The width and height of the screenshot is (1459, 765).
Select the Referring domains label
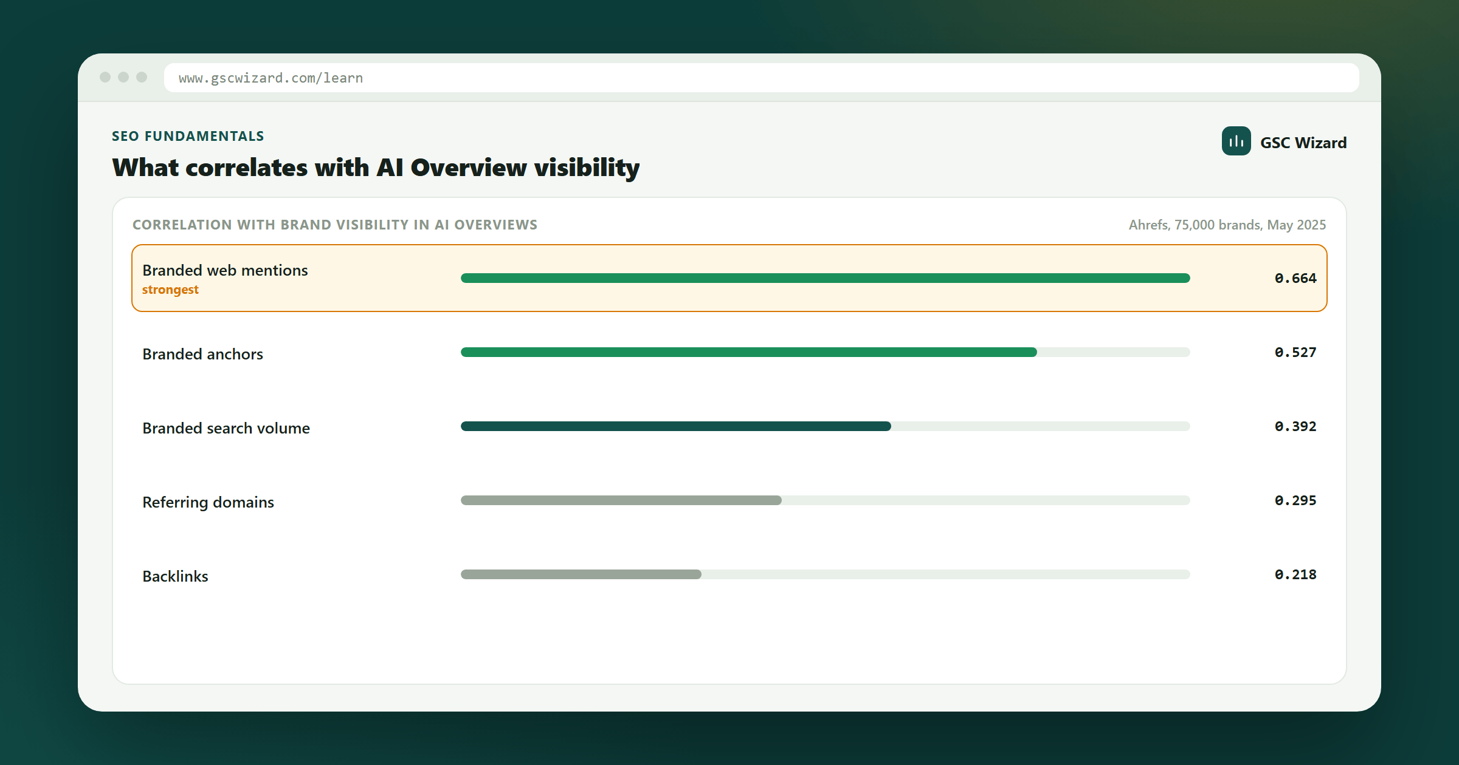[x=208, y=502]
